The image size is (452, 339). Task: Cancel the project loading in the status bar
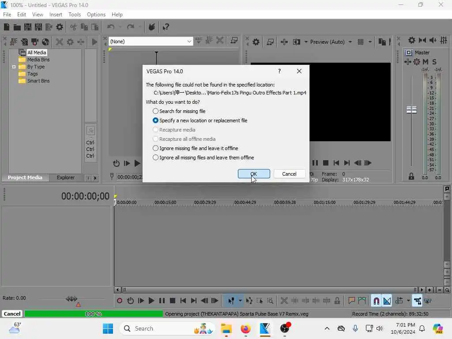[12, 314]
